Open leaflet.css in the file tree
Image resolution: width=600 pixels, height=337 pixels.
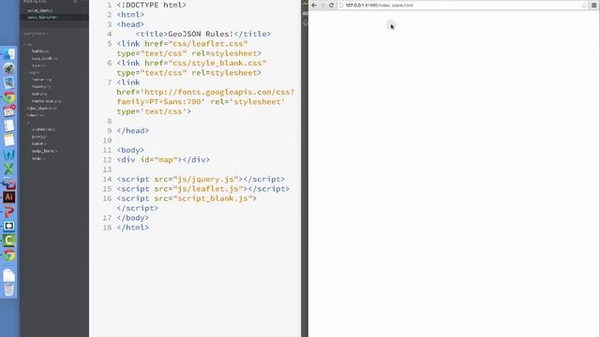pyautogui.click(x=40, y=51)
